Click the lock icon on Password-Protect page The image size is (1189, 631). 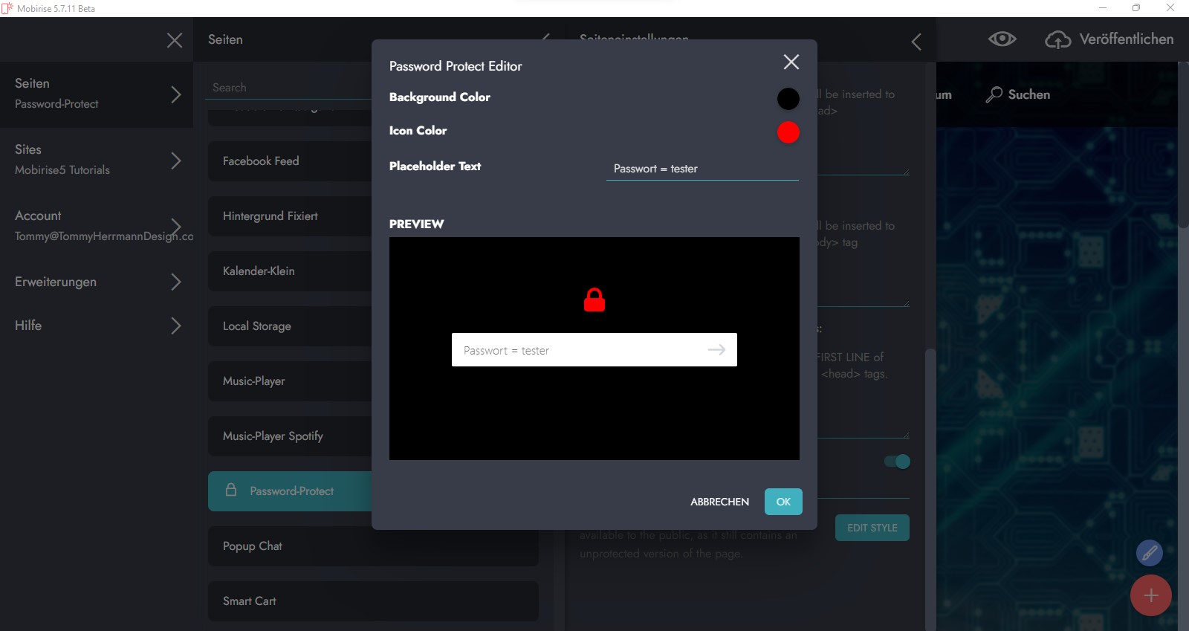click(231, 490)
